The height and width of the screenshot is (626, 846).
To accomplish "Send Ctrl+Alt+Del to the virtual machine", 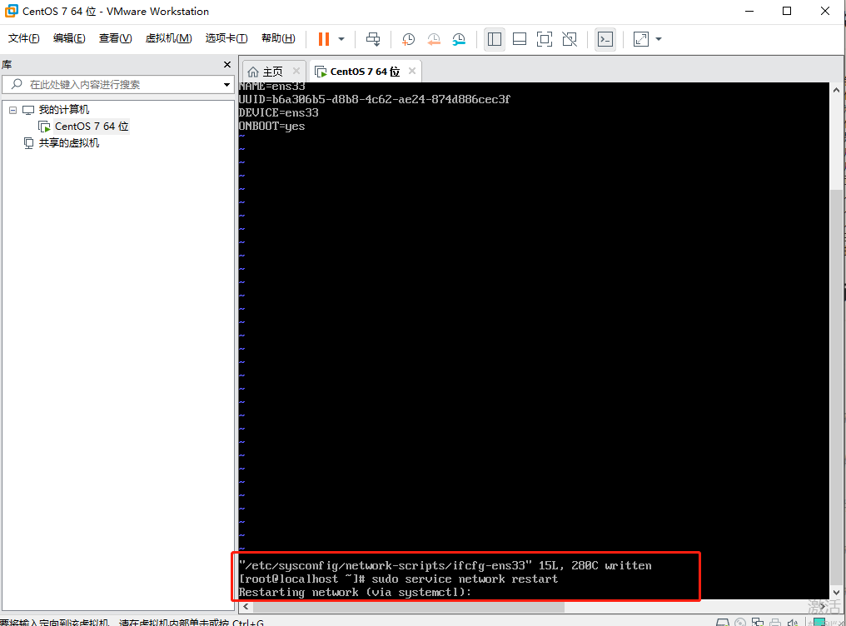I will pos(373,39).
